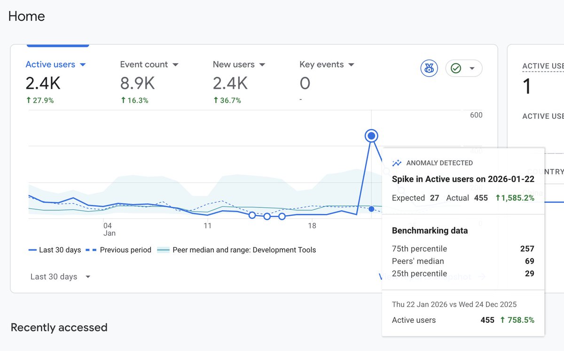Click the anomaly spike point on Jan 22
The height and width of the screenshot is (351, 564).
[x=371, y=136]
